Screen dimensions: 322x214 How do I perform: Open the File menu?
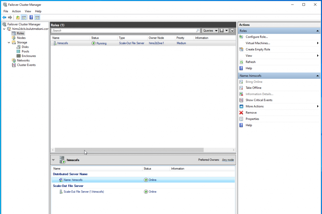6,11
